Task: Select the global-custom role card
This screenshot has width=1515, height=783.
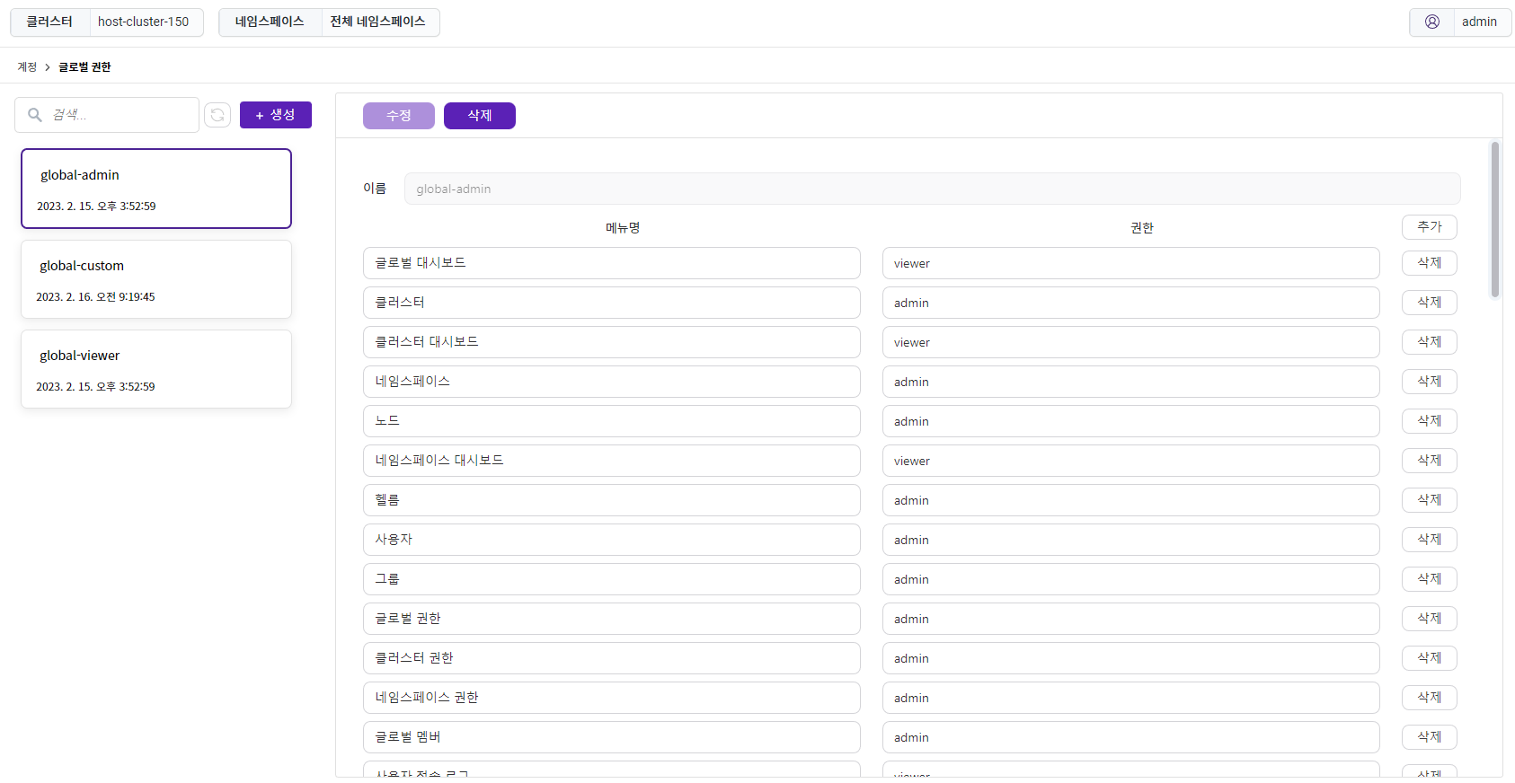Action: point(156,279)
